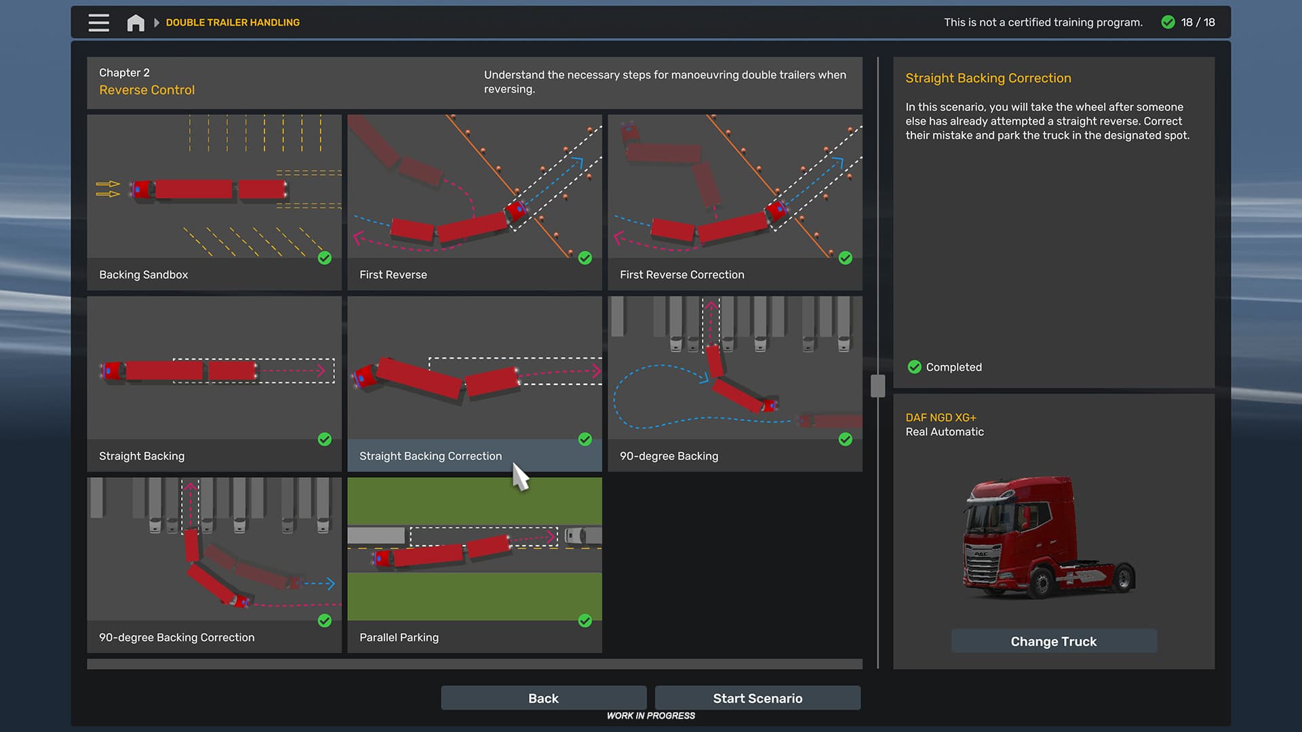Click the checkmark on First Reverse tile
The image size is (1302, 732).
585,258
